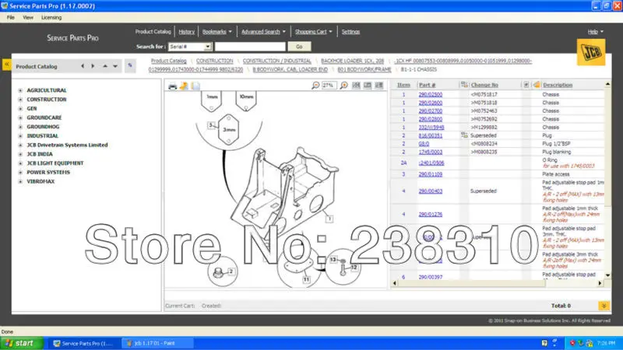Move down in catalog tree arrow
Viewport: 623px width, 350px height.
115,66
